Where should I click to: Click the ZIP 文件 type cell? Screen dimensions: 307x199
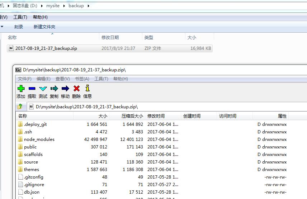pos(153,48)
